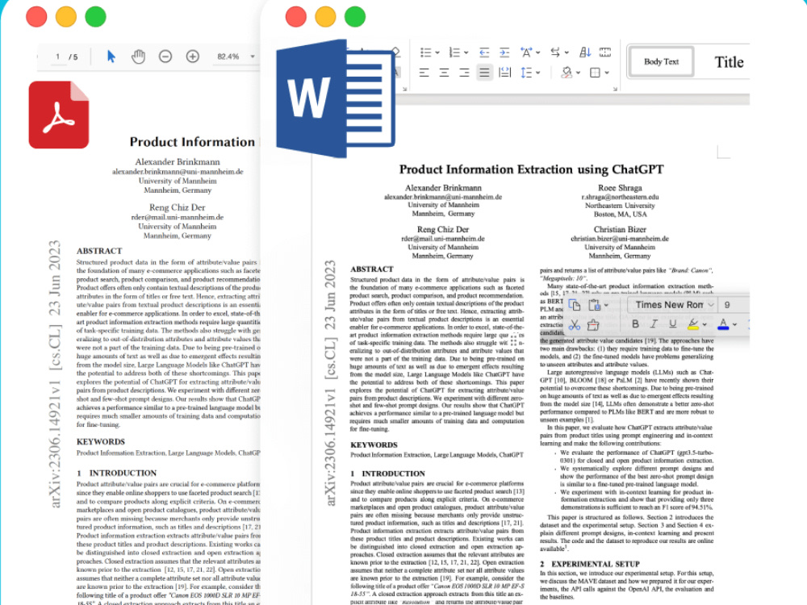
Task: Decrease paragraph indent in Word
Action: (x=484, y=52)
